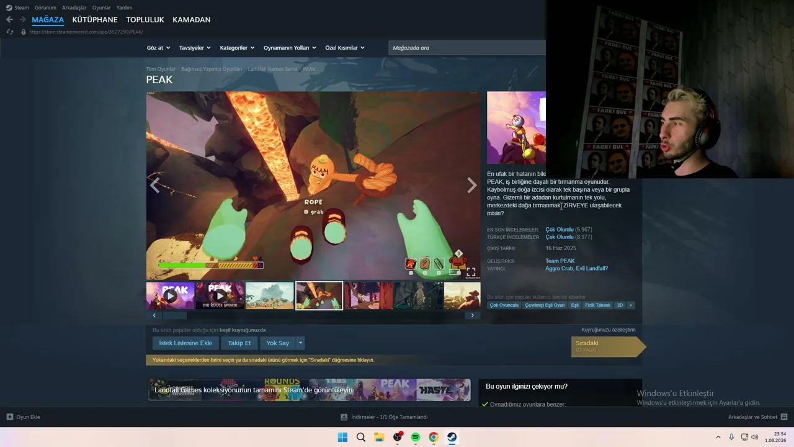The width and height of the screenshot is (794, 447).
Task: Open the volume icon in the system tray
Action: (755, 437)
